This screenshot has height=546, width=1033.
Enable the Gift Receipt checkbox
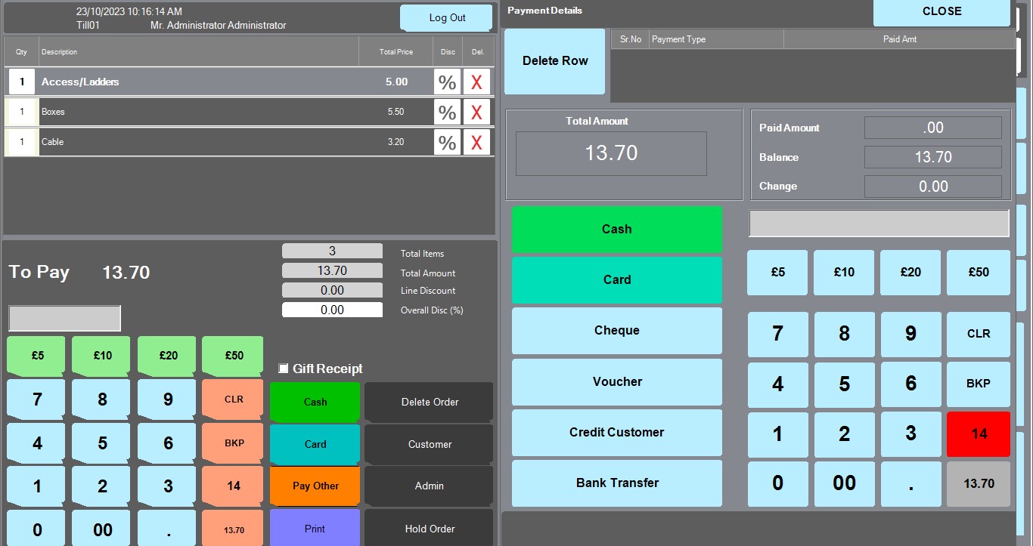[284, 369]
